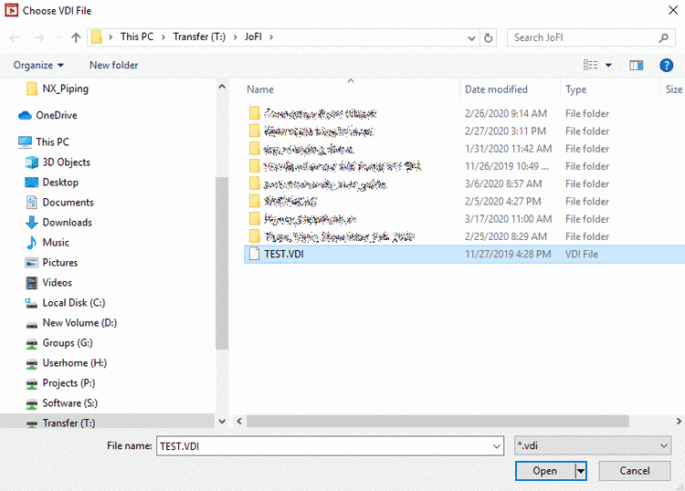Open the Groups (G:) drive
685x491 pixels.
click(58, 342)
